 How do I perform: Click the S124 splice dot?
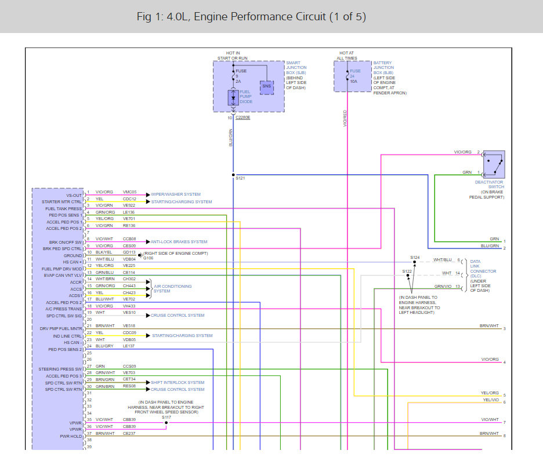415,262
